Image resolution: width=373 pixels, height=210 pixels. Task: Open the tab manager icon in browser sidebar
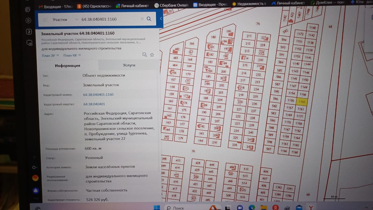click(28, 10)
